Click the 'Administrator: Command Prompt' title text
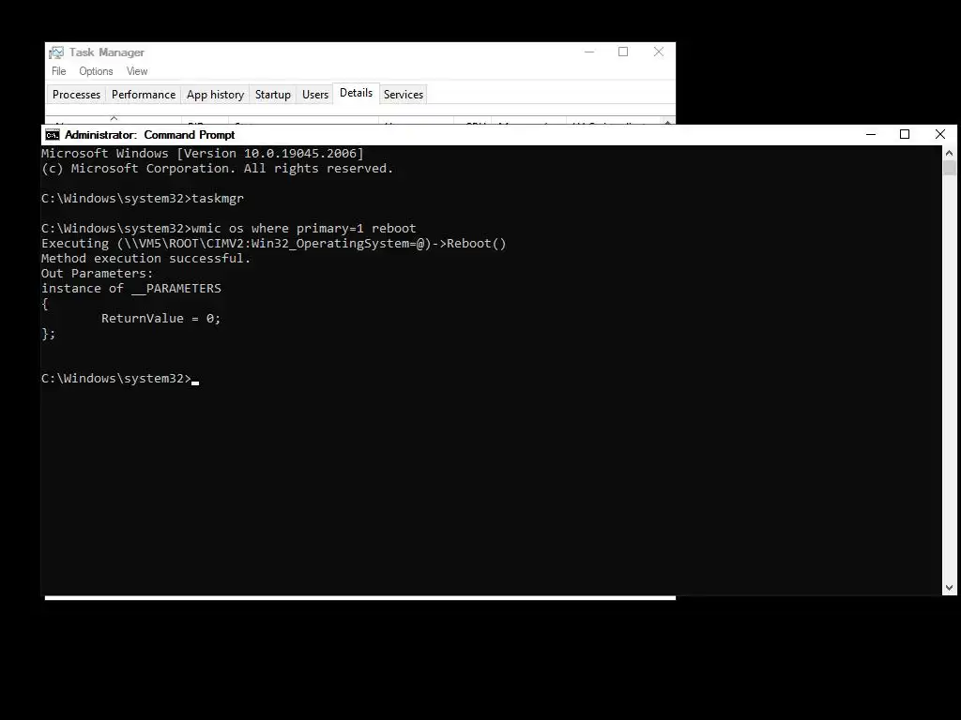 pos(149,135)
